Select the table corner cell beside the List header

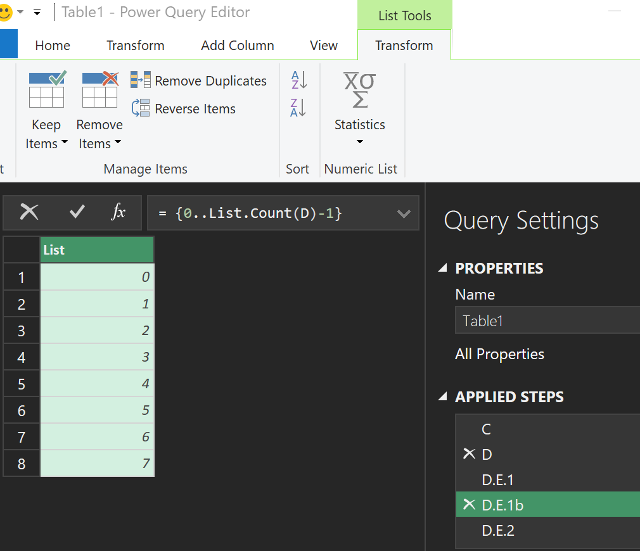[x=22, y=250]
